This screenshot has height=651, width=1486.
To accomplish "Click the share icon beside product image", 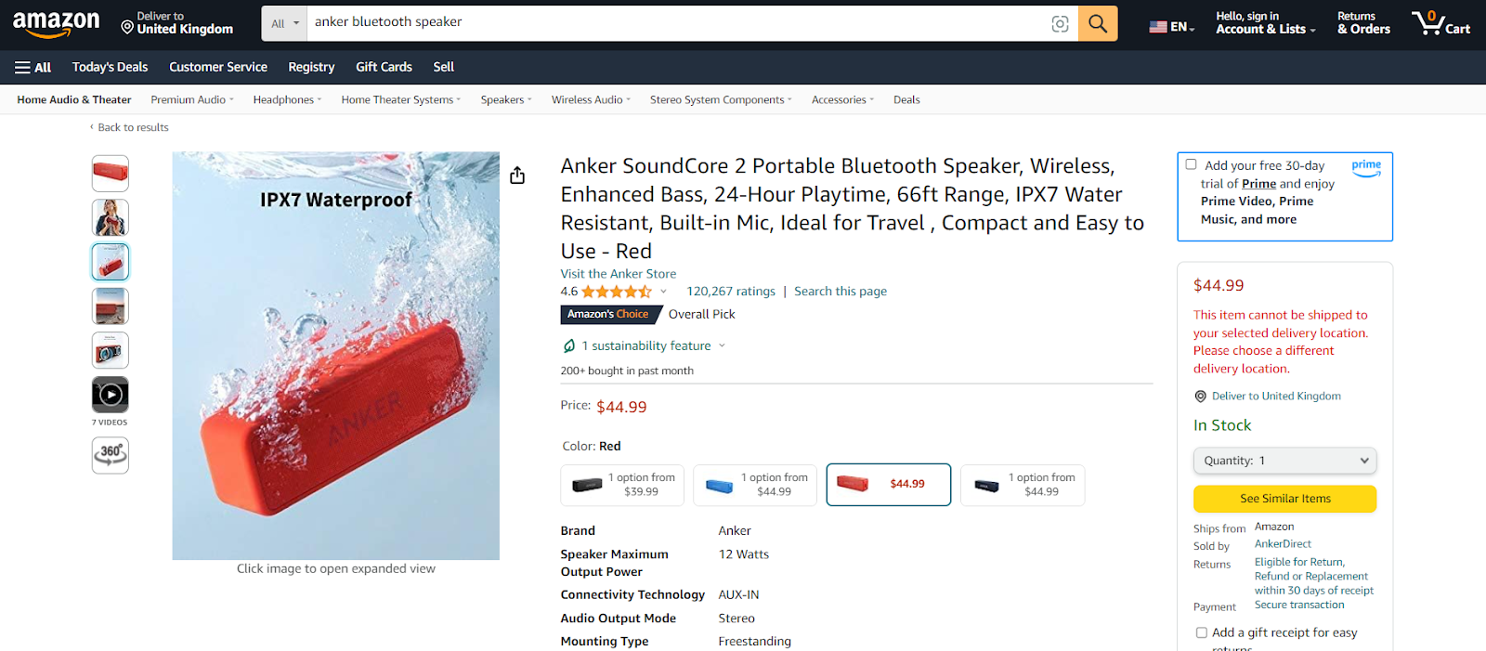I will (x=517, y=175).
